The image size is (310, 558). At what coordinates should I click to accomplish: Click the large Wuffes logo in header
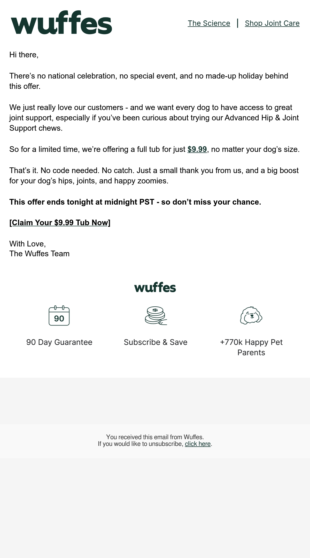pyautogui.click(x=61, y=22)
